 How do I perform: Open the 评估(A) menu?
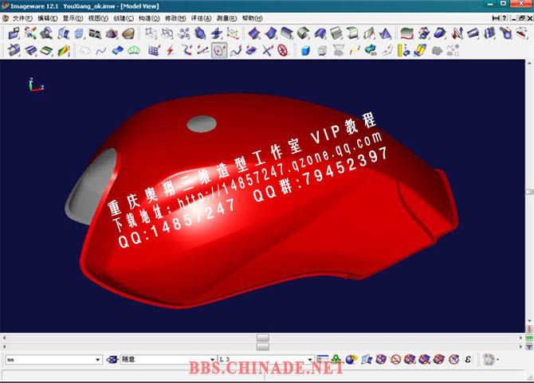201,18
